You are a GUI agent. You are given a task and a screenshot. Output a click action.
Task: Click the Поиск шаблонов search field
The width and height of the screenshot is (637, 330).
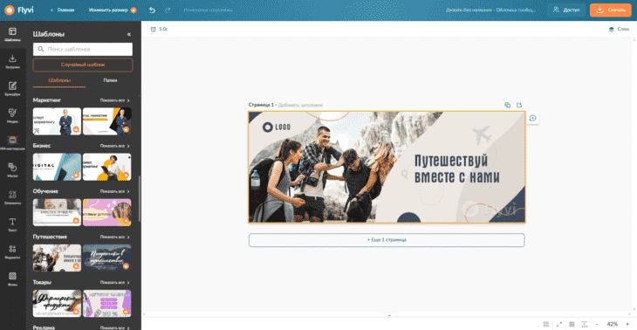pos(83,49)
